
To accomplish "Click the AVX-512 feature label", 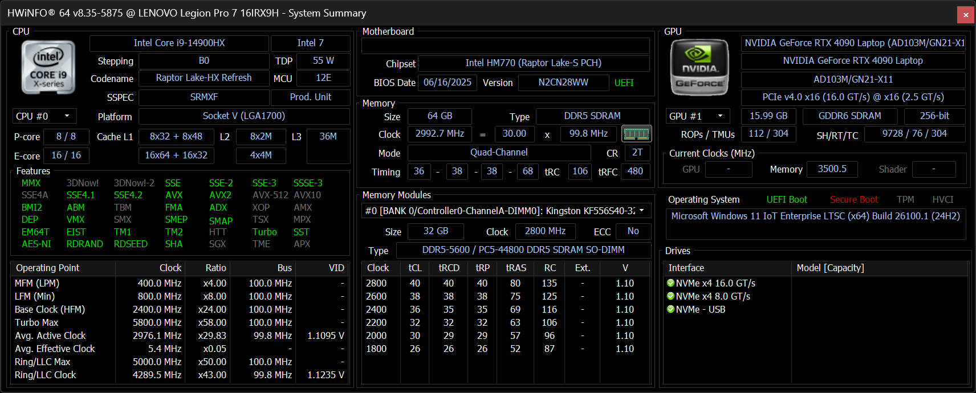I will click(270, 195).
